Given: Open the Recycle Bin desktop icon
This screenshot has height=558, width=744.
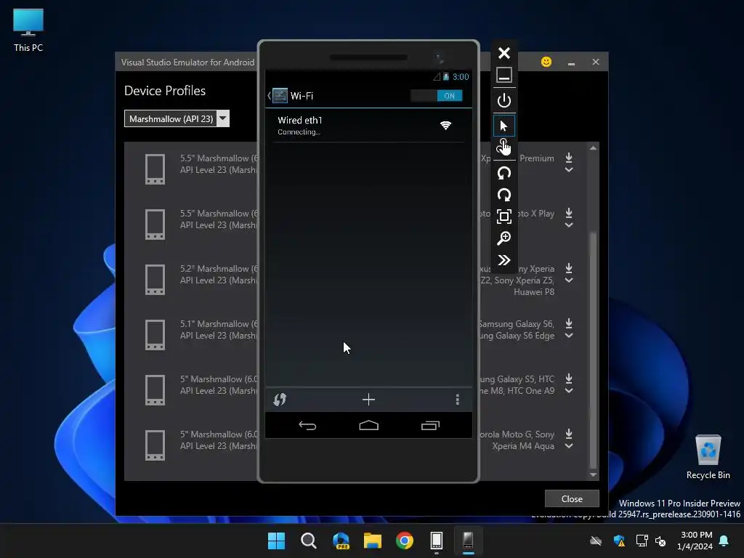Looking at the screenshot, I should (708, 457).
